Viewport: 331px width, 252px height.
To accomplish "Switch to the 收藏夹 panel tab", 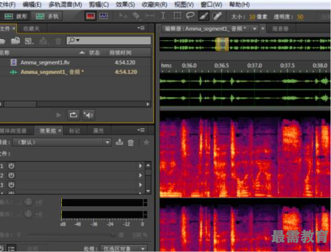I will (31, 29).
